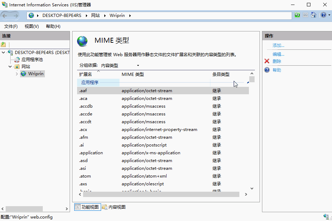This screenshot has height=221, width=332.
Task: Click 网站 in the breadcrumb
Action: (x=95, y=16)
